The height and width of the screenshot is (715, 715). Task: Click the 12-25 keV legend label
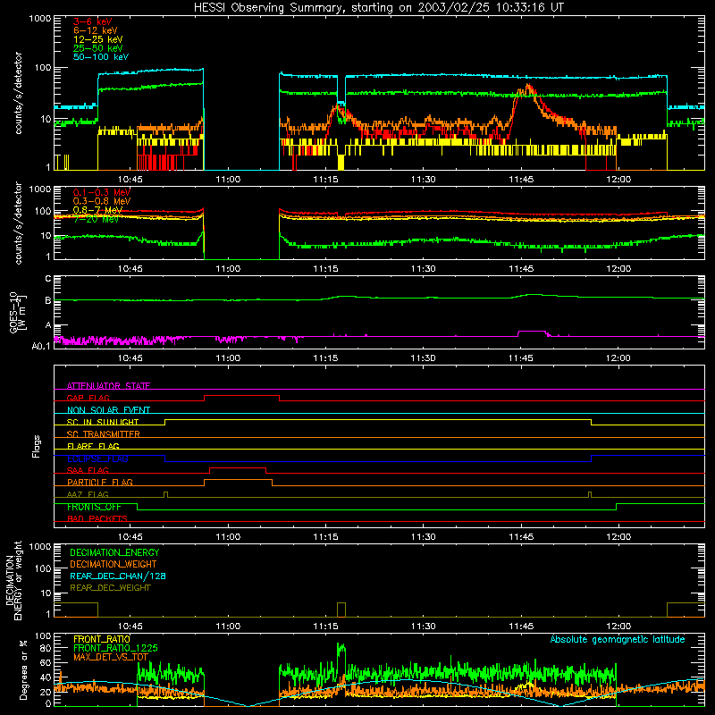[98, 39]
